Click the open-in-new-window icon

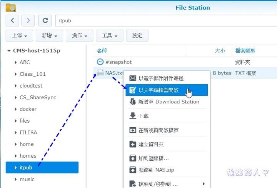pyautogui.click(x=133, y=130)
